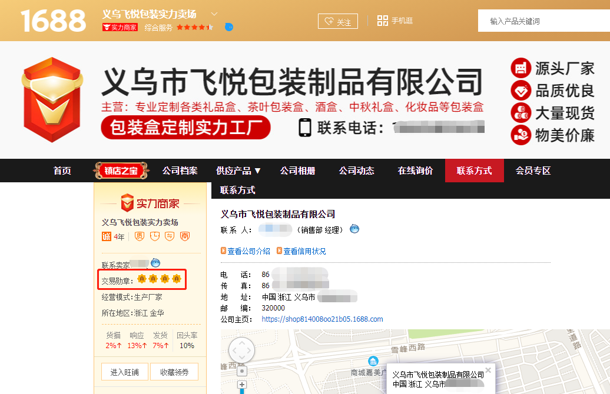Click the 大量现货 red circle icon
This screenshot has width=610, height=394.
point(521,113)
